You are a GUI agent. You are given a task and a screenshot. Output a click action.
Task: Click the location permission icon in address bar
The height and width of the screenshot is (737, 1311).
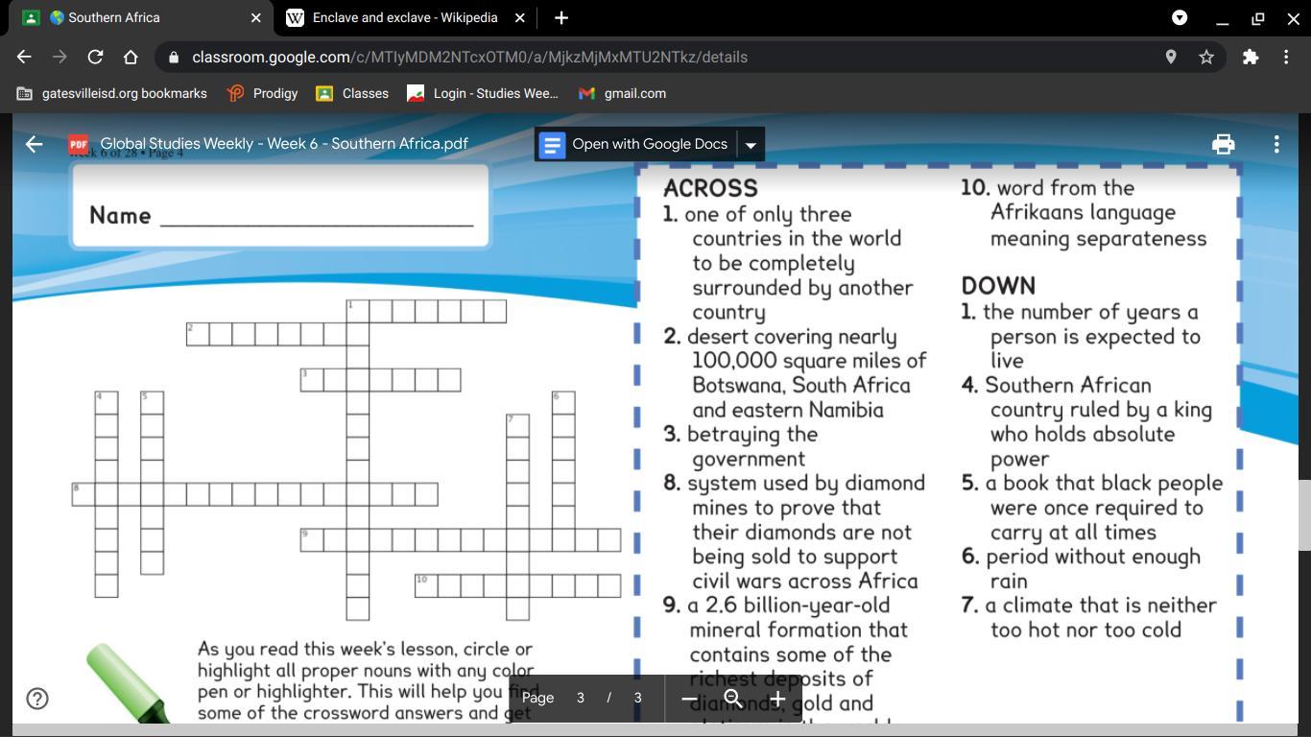coord(1171,57)
